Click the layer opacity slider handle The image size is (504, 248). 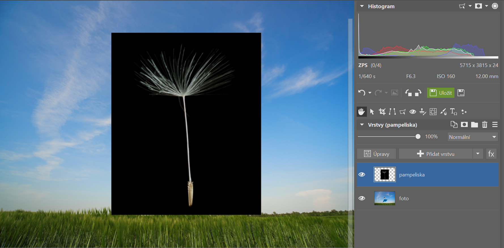(418, 137)
